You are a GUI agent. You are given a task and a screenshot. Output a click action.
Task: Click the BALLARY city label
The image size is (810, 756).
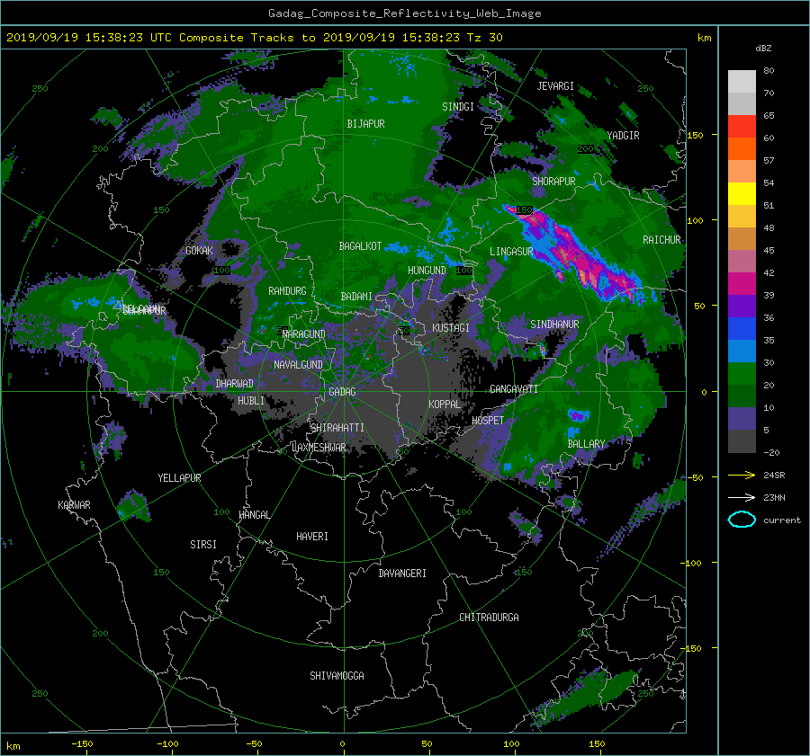tap(586, 444)
